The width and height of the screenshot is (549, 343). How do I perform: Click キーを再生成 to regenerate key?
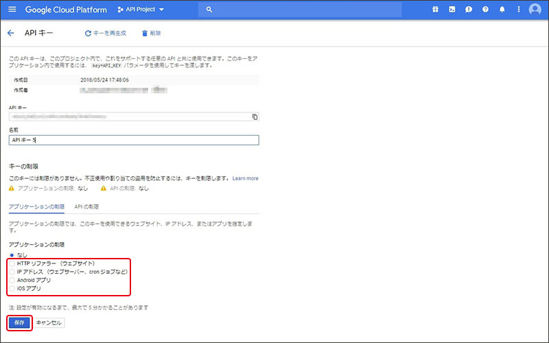106,33
